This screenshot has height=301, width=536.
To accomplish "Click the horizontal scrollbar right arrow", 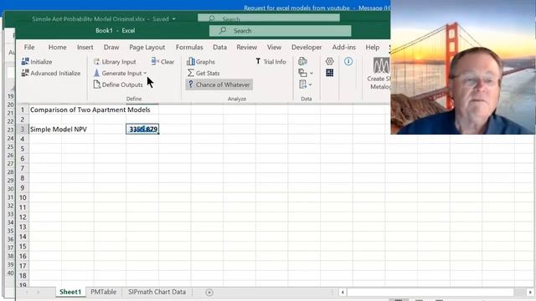I will click(x=530, y=292).
